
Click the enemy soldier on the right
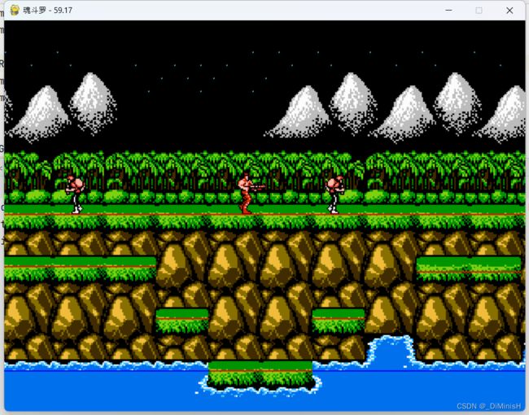coord(334,194)
